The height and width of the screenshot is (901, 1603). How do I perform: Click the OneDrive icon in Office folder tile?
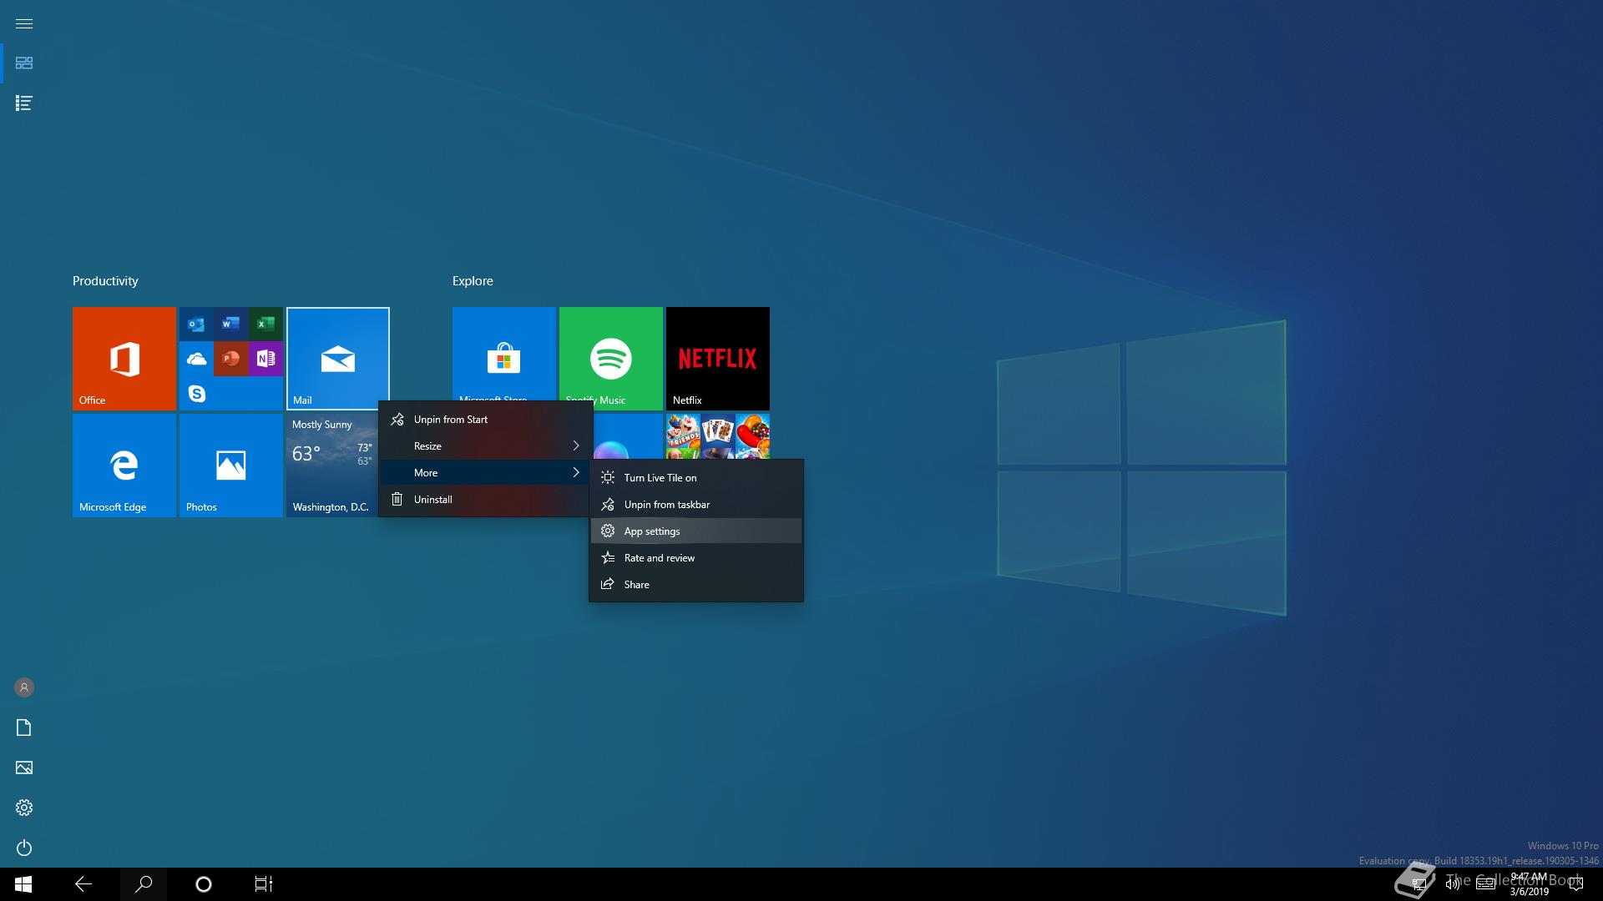[196, 359]
